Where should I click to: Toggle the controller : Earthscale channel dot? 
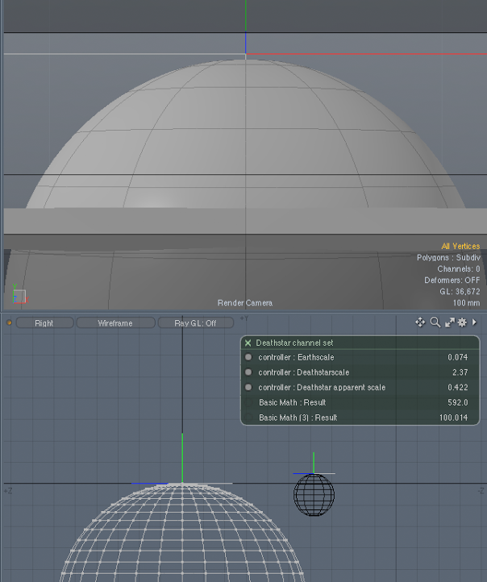click(248, 357)
